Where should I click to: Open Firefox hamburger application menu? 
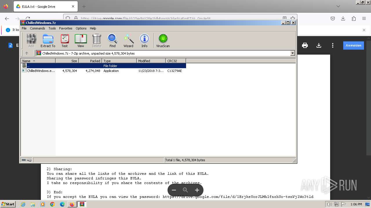point(364,18)
